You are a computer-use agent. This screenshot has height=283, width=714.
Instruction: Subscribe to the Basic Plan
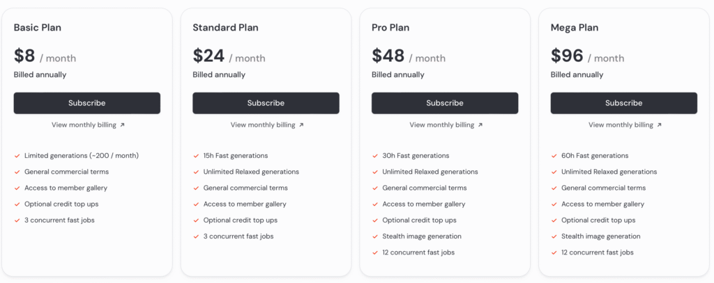pos(87,103)
